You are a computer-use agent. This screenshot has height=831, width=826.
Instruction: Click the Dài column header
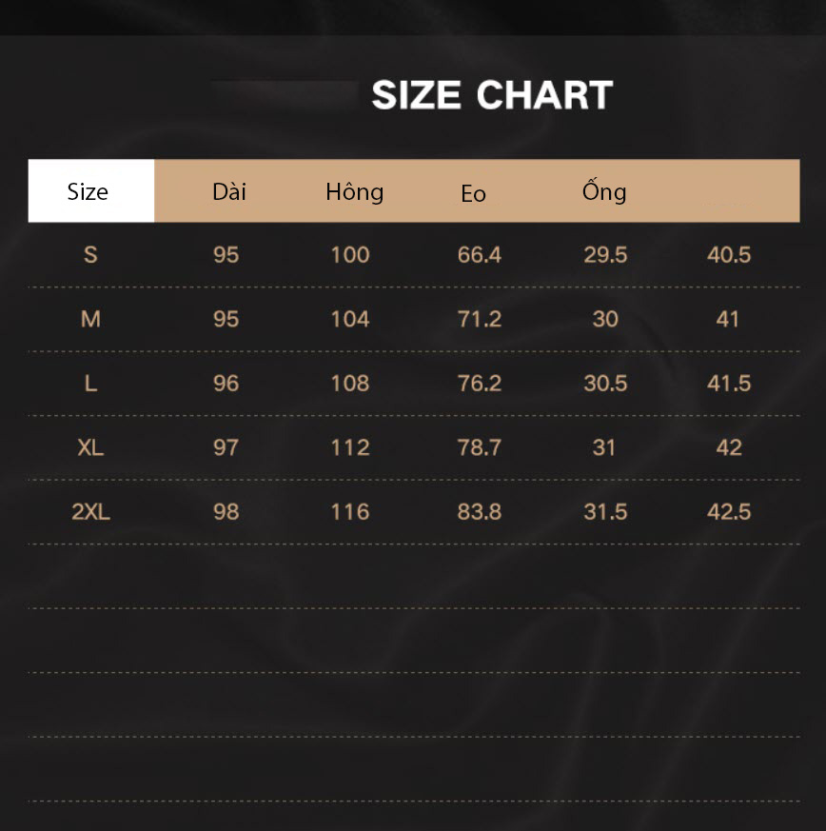(x=229, y=192)
